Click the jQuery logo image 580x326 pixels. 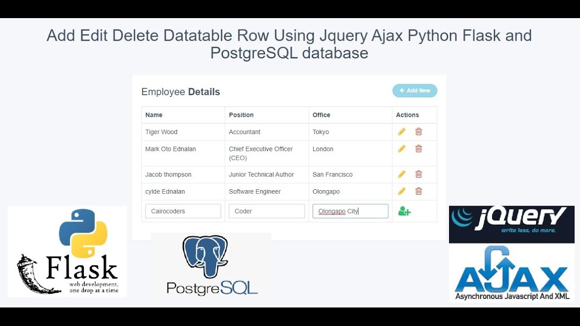coord(512,225)
